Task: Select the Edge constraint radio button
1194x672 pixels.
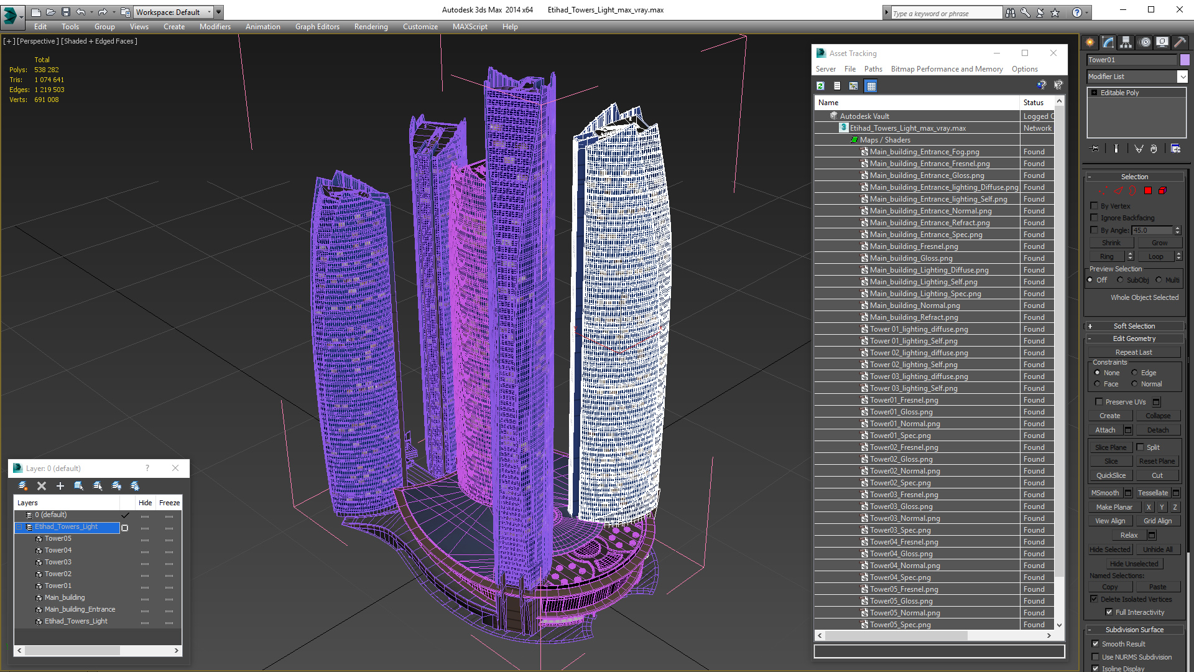Action: click(x=1134, y=373)
